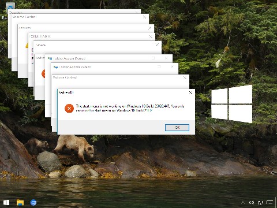Close the frontmost Volume Control window
The image size is (277, 208).
(x=185, y=78)
